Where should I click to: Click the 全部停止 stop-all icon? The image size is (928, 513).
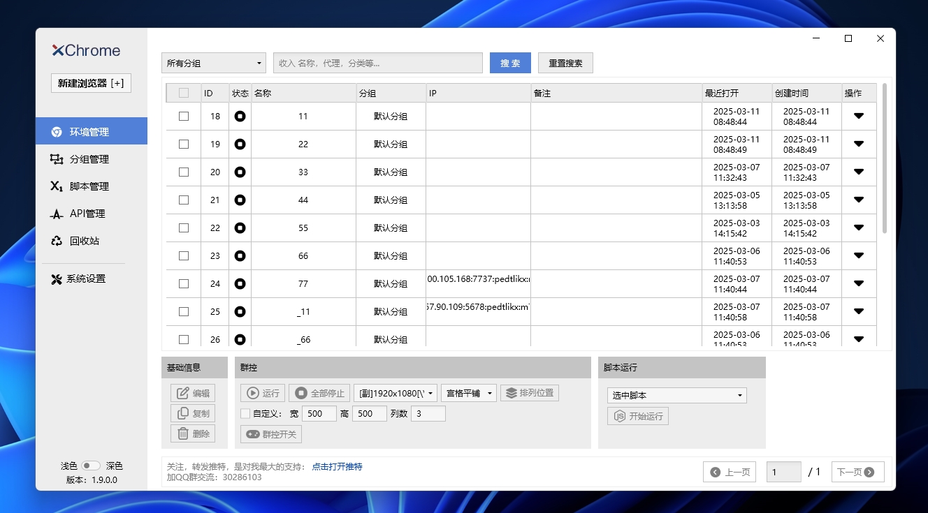click(319, 392)
